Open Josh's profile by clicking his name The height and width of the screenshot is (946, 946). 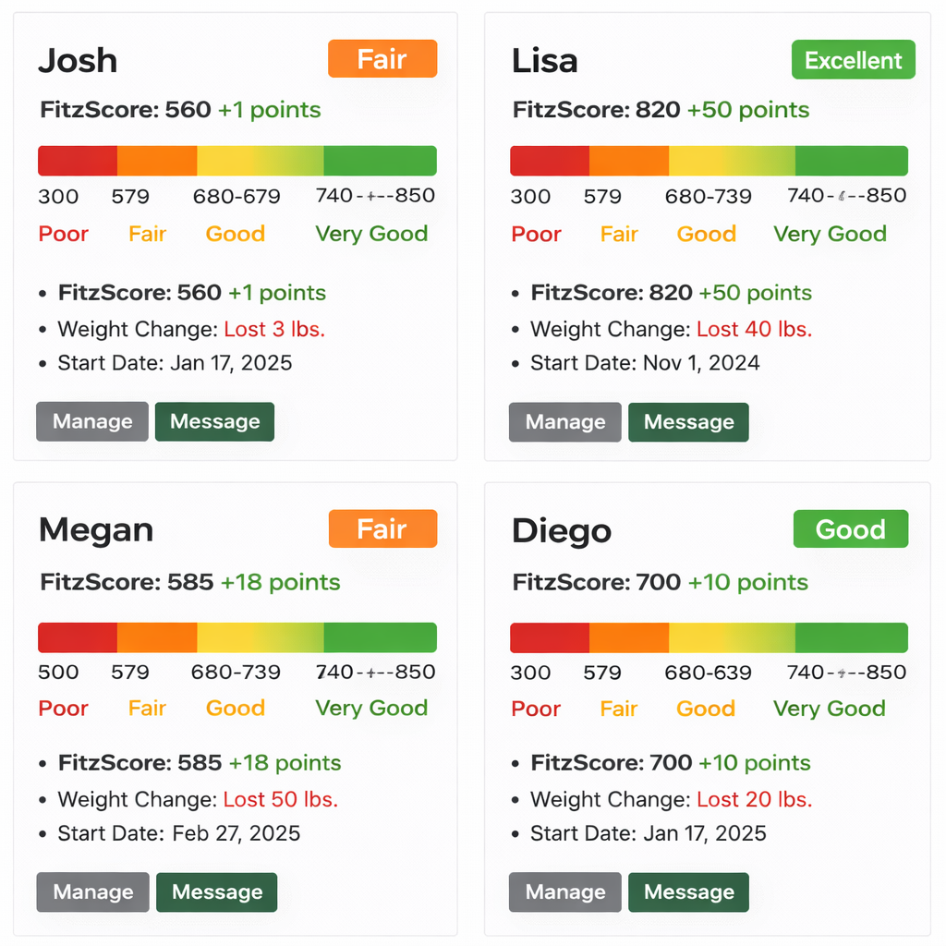pyautogui.click(x=78, y=61)
